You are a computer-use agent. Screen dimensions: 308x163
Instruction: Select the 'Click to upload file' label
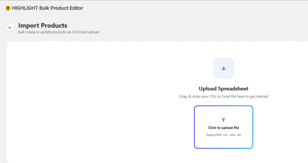point(224,128)
